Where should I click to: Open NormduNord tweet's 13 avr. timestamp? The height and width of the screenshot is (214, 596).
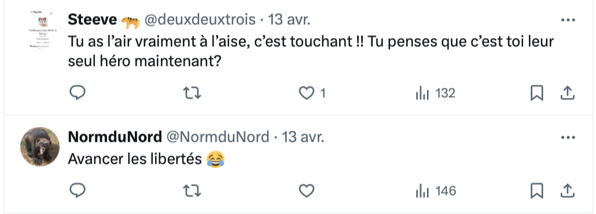[303, 137]
